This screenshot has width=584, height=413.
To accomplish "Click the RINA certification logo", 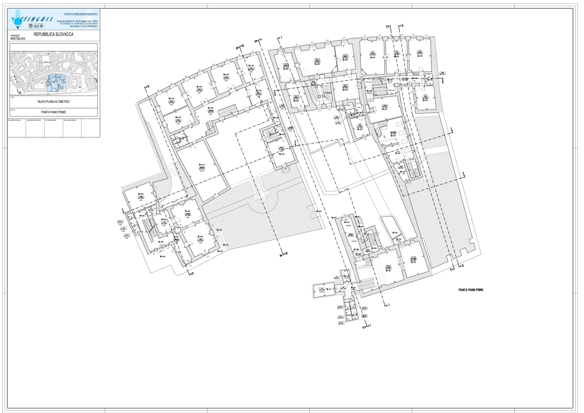I will [x=37, y=26].
